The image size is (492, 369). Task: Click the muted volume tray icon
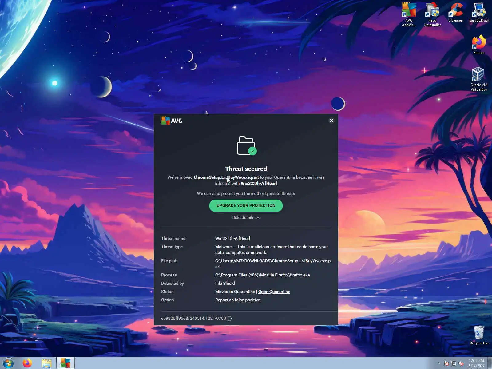tap(461, 363)
